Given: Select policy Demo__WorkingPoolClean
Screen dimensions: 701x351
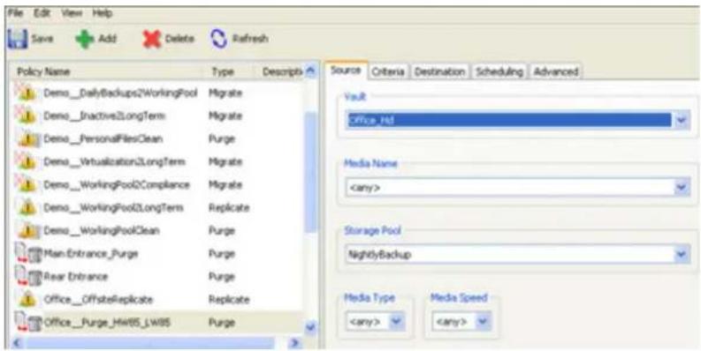Looking at the screenshot, I should point(101,230).
